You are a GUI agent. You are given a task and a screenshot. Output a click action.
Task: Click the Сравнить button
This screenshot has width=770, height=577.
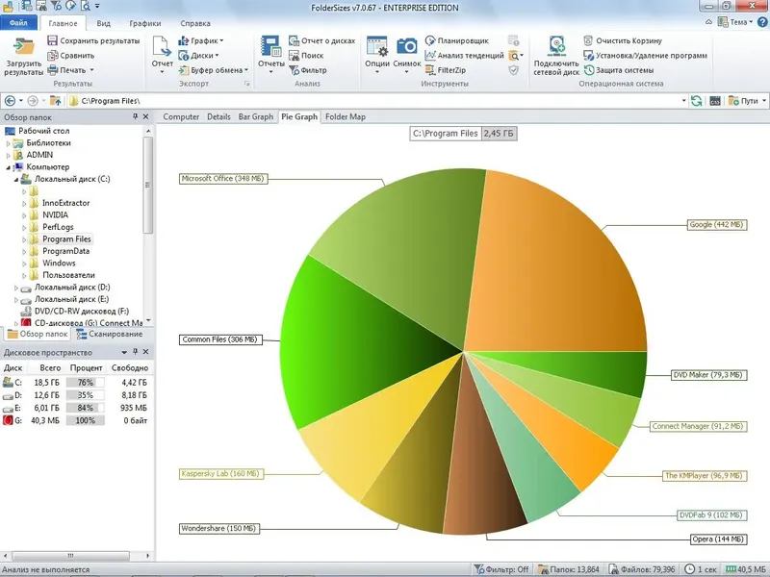click(x=75, y=55)
